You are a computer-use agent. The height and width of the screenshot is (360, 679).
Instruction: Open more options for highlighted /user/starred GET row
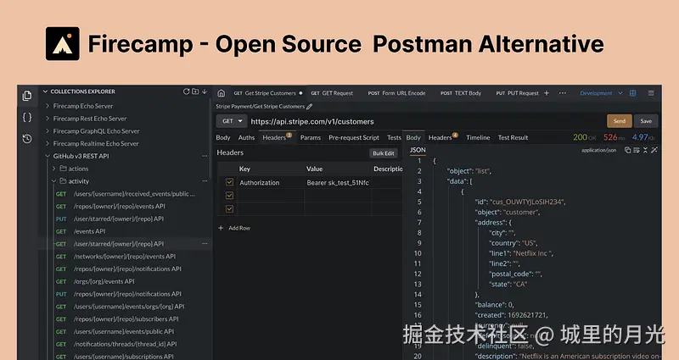[205, 244]
